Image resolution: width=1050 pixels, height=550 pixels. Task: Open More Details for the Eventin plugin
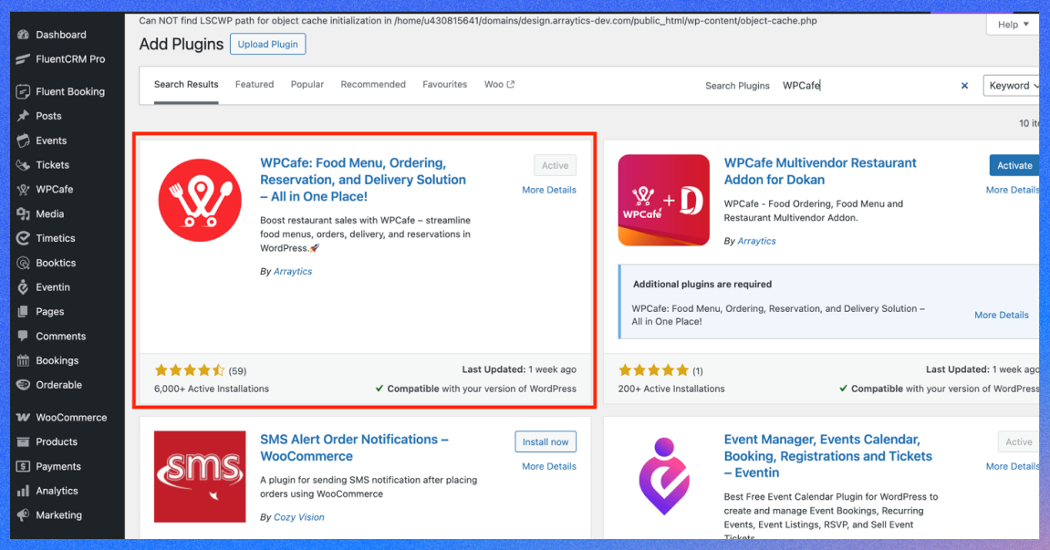point(1012,466)
